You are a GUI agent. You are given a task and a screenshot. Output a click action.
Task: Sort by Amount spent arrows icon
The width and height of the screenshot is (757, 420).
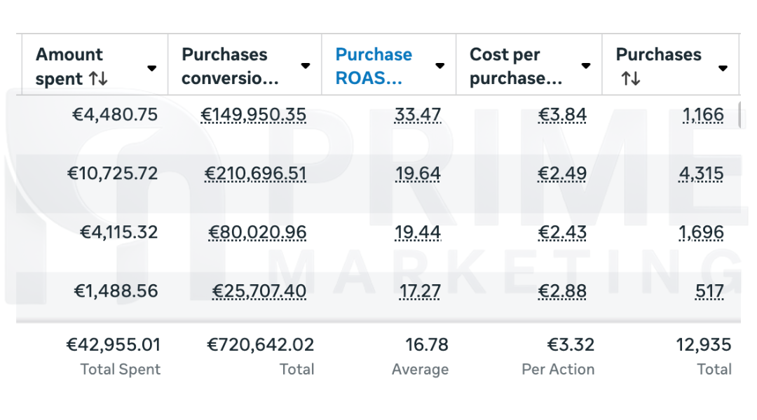coord(99,79)
